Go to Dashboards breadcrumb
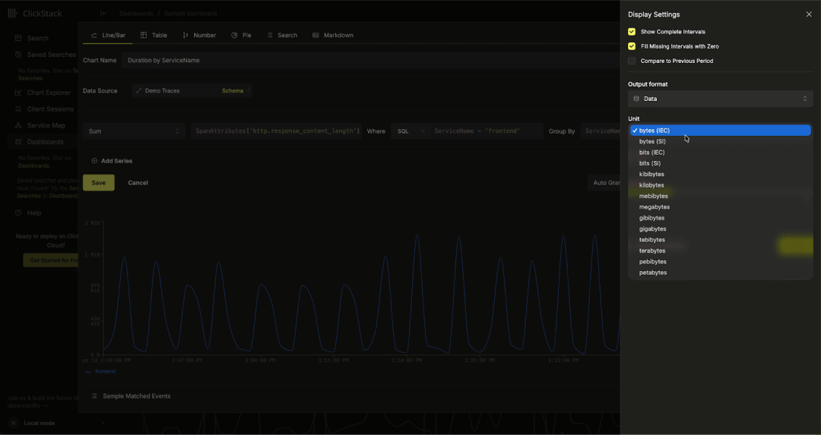821x435 pixels. tap(136, 14)
